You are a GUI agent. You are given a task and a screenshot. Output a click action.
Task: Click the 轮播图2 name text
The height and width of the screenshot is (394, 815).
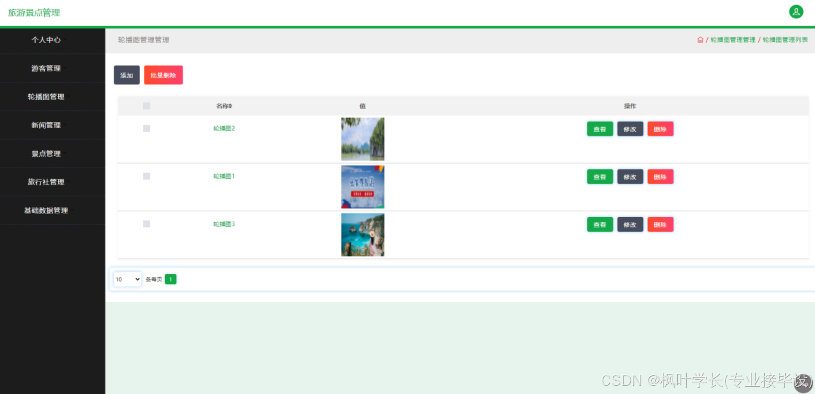(224, 128)
